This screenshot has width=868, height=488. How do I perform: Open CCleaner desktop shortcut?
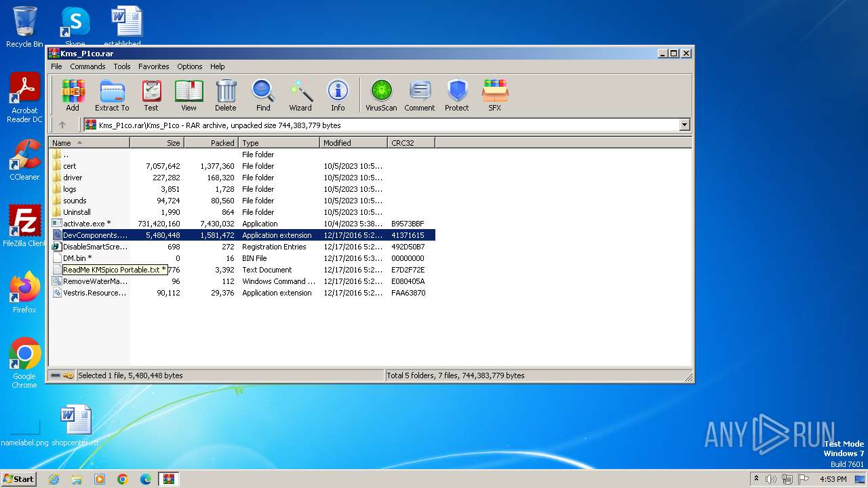click(24, 160)
